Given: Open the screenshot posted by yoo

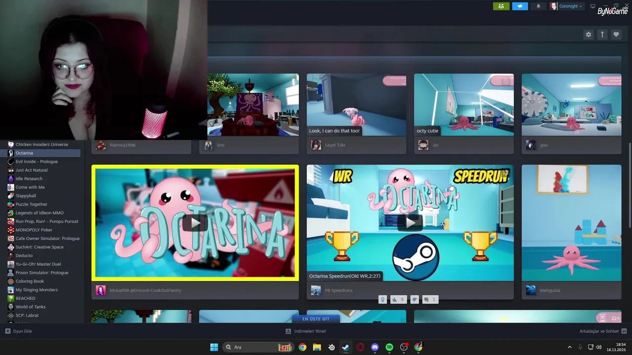Looking at the screenshot, I should 571,105.
